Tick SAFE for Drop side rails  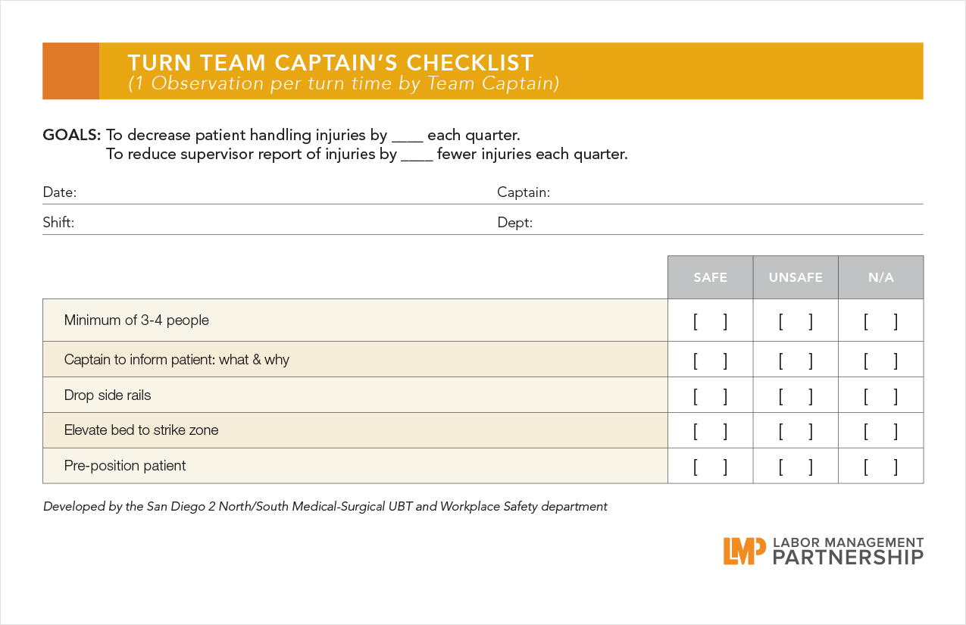[710, 396]
